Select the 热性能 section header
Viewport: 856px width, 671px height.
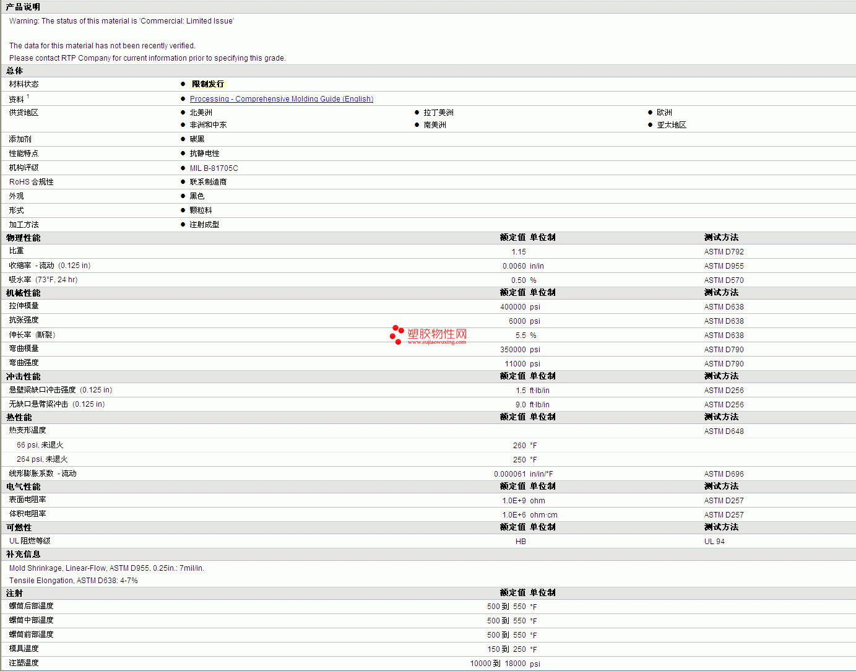[19, 417]
